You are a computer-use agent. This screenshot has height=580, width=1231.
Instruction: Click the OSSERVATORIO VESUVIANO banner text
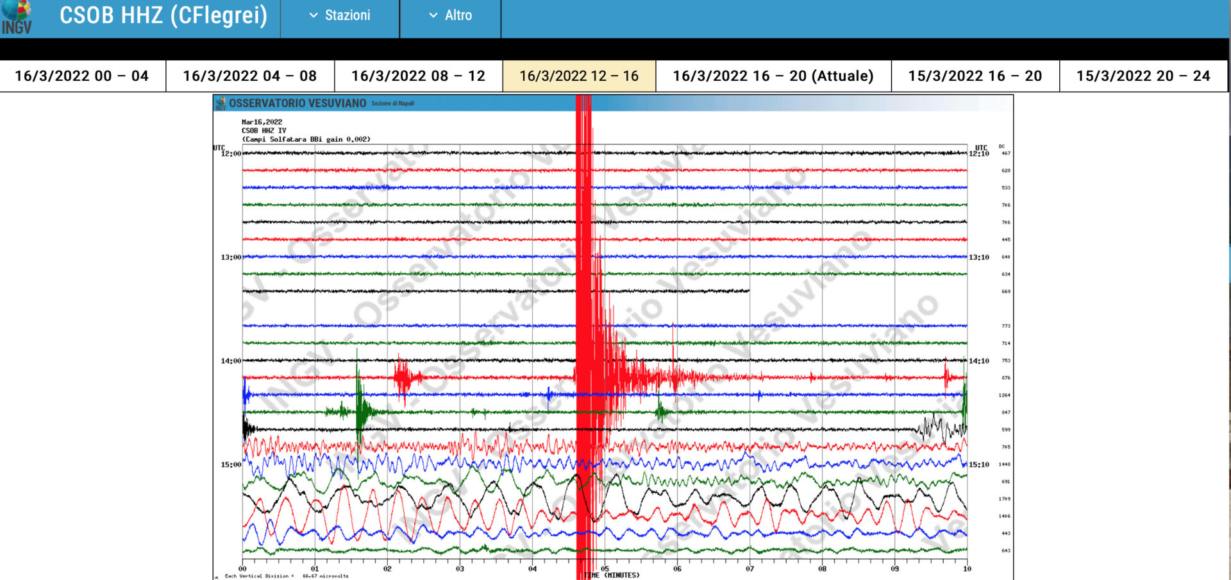(x=297, y=103)
